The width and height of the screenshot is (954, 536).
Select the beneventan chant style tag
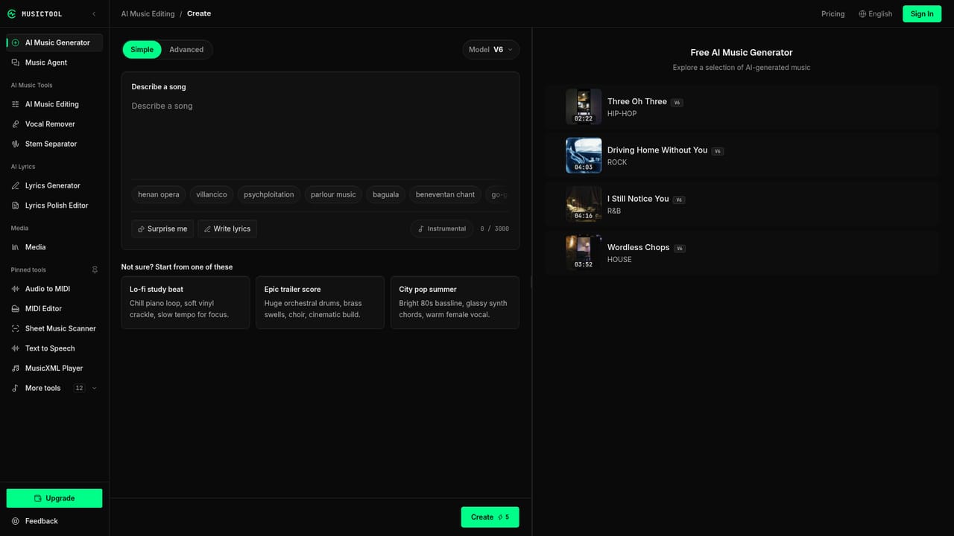click(445, 194)
